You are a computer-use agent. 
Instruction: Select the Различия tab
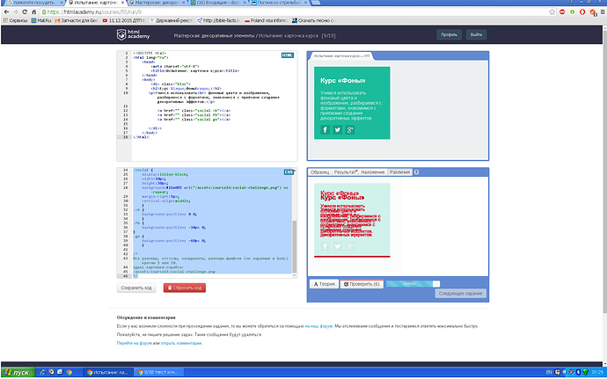(400, 171)
